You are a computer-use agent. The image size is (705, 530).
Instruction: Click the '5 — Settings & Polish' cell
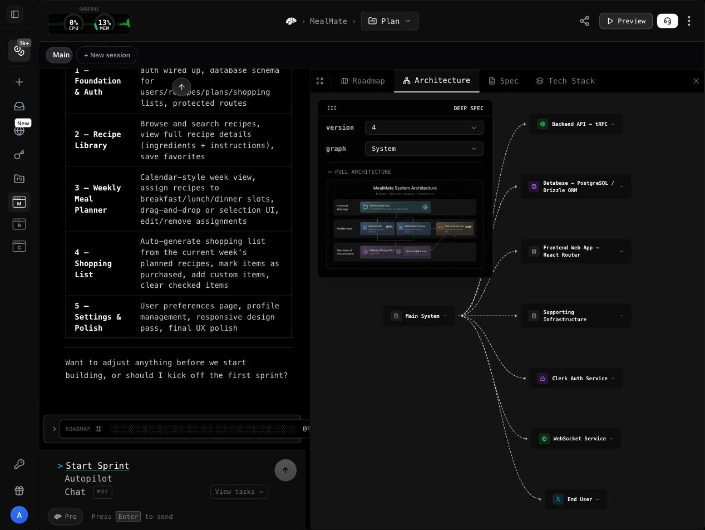click(x=98, y=317)
